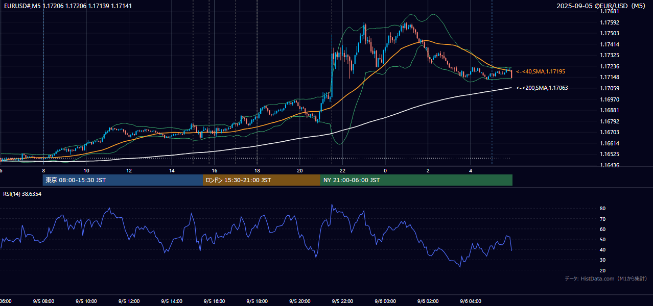Click price level 1.16703 on the price axis
653x306 pixels.
point(609,132)
